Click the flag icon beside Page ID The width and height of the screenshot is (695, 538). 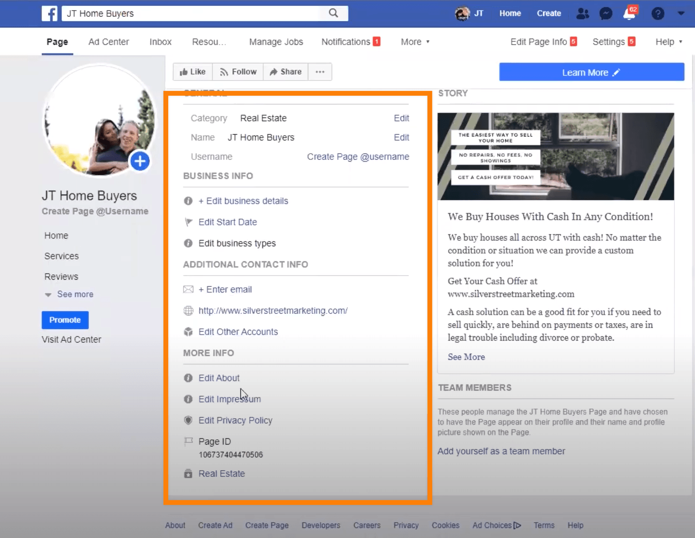pos(188,441)
